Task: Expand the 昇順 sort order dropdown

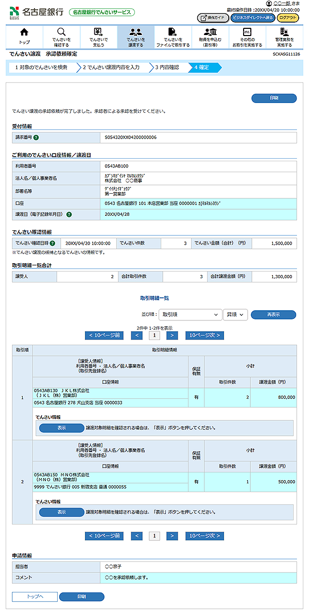Action: 235,315
